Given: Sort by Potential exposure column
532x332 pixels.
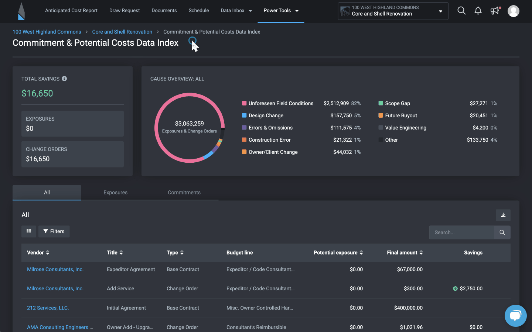Looking at the screenshot, I should [x=361, y=253].
